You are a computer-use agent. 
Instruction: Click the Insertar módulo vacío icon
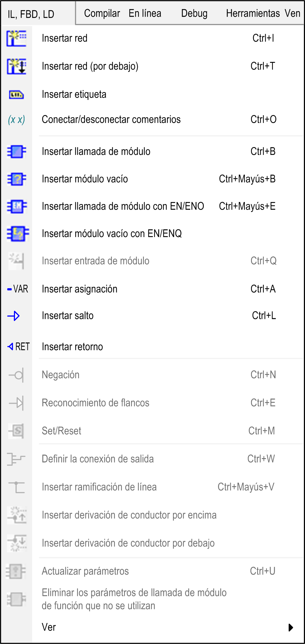pyautogui.click(x=17, y=179)
